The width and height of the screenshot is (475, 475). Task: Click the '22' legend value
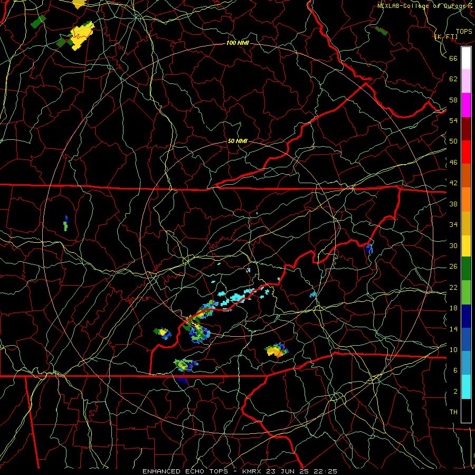(x=453, y=288)
